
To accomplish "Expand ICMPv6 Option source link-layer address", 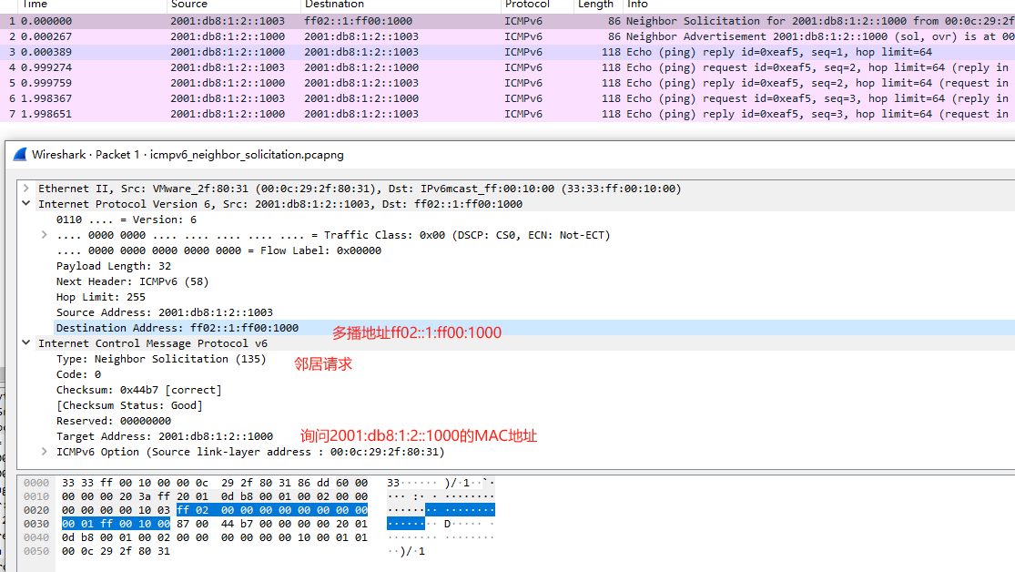I will tap(45, 452).
